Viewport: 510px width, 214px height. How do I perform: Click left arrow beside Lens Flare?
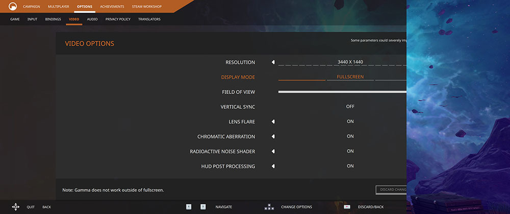click(273, 122)
